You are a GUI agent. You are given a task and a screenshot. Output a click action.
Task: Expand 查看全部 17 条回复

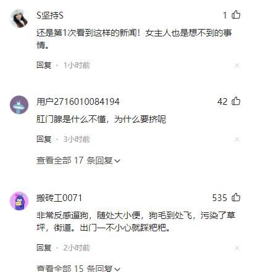tap(78, 160)
